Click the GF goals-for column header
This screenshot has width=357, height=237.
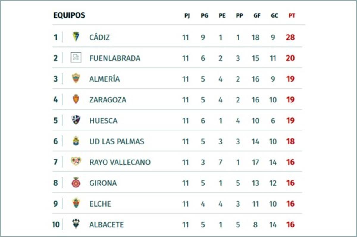(257, 16)
